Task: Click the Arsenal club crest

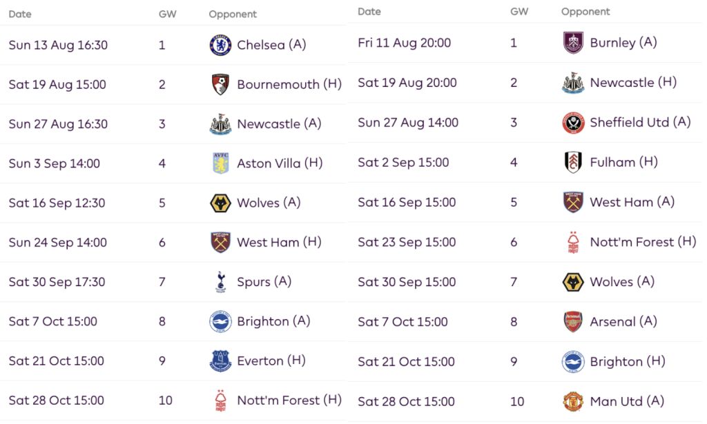Action: (573, 322)
